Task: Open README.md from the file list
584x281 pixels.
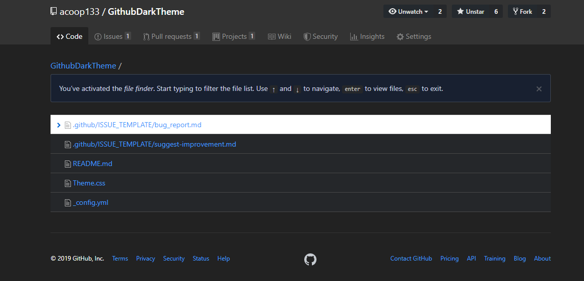Action: click(x=92, y=163)
